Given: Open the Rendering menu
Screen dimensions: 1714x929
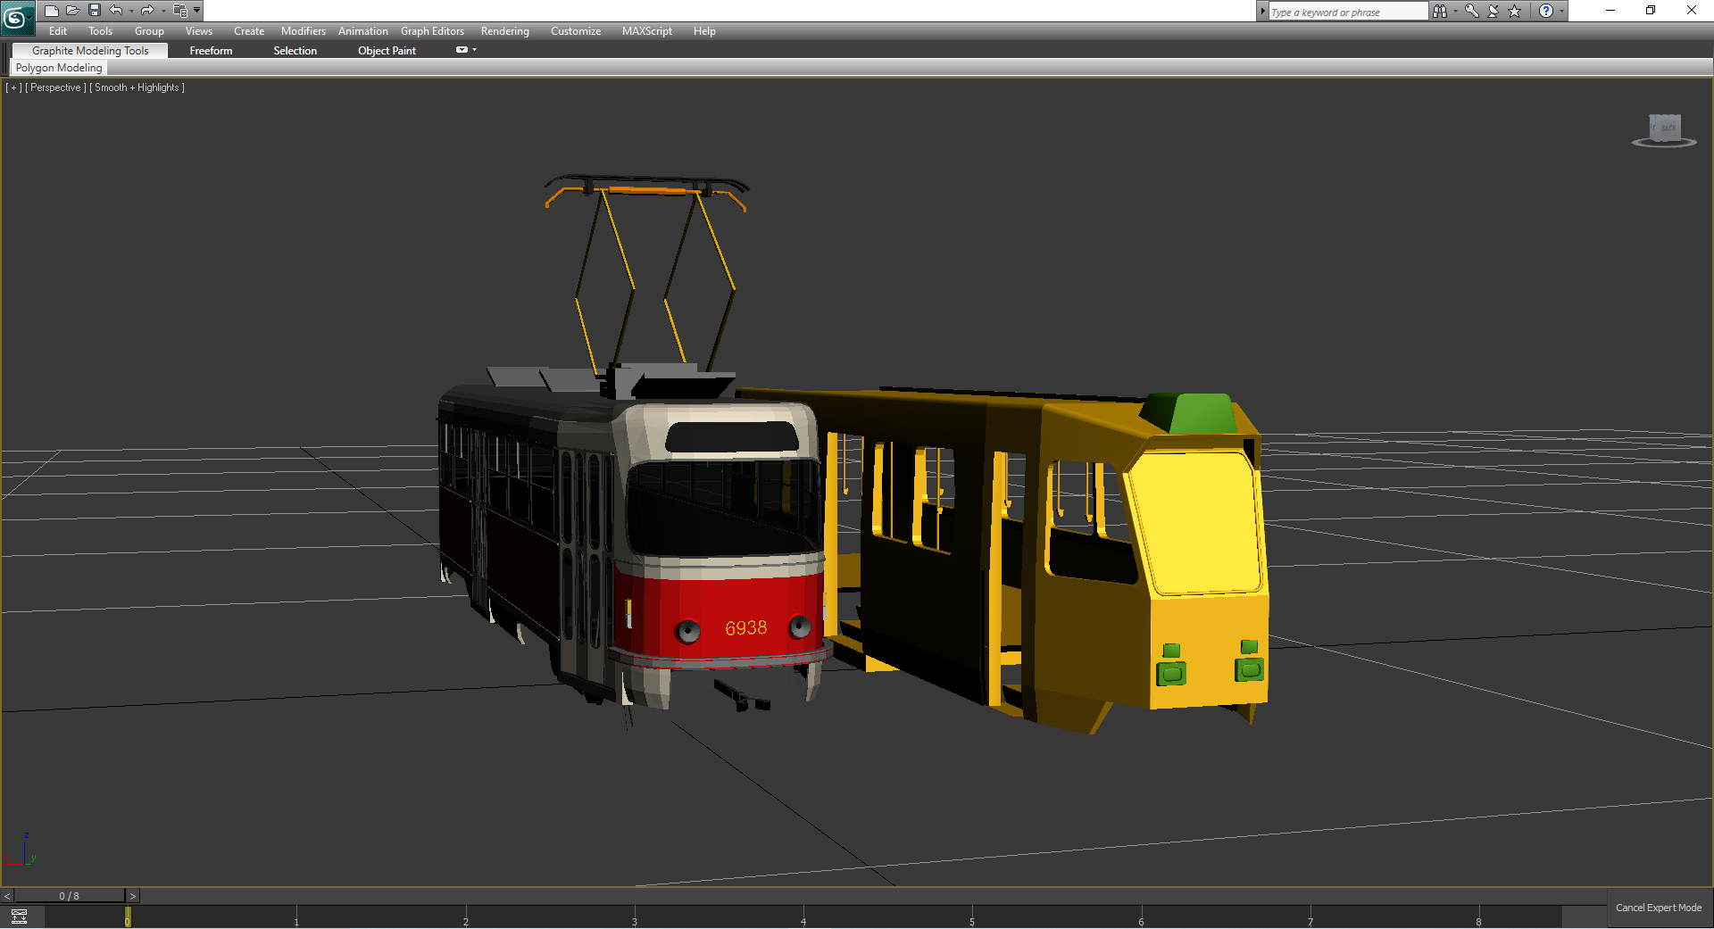Looking at the screenshot, I should pos(505,31).
